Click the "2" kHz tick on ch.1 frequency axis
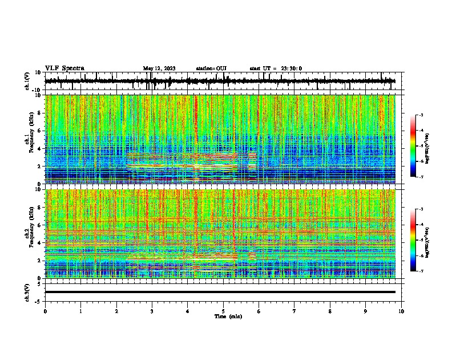 [39, 166]
